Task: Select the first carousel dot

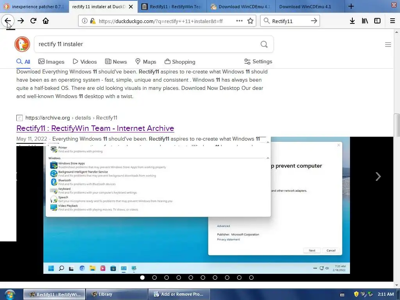Action: [x=142, y=278]
